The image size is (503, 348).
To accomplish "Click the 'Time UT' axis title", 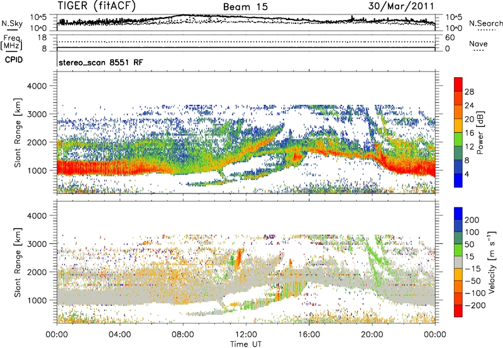I will pyautogui.click(x=246, y=344).
